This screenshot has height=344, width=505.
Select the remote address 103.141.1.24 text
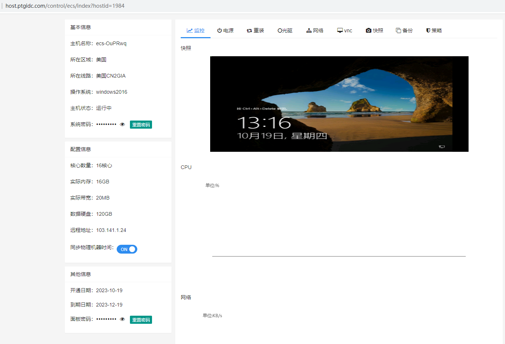pyautogui.click(x=111, y=230)
